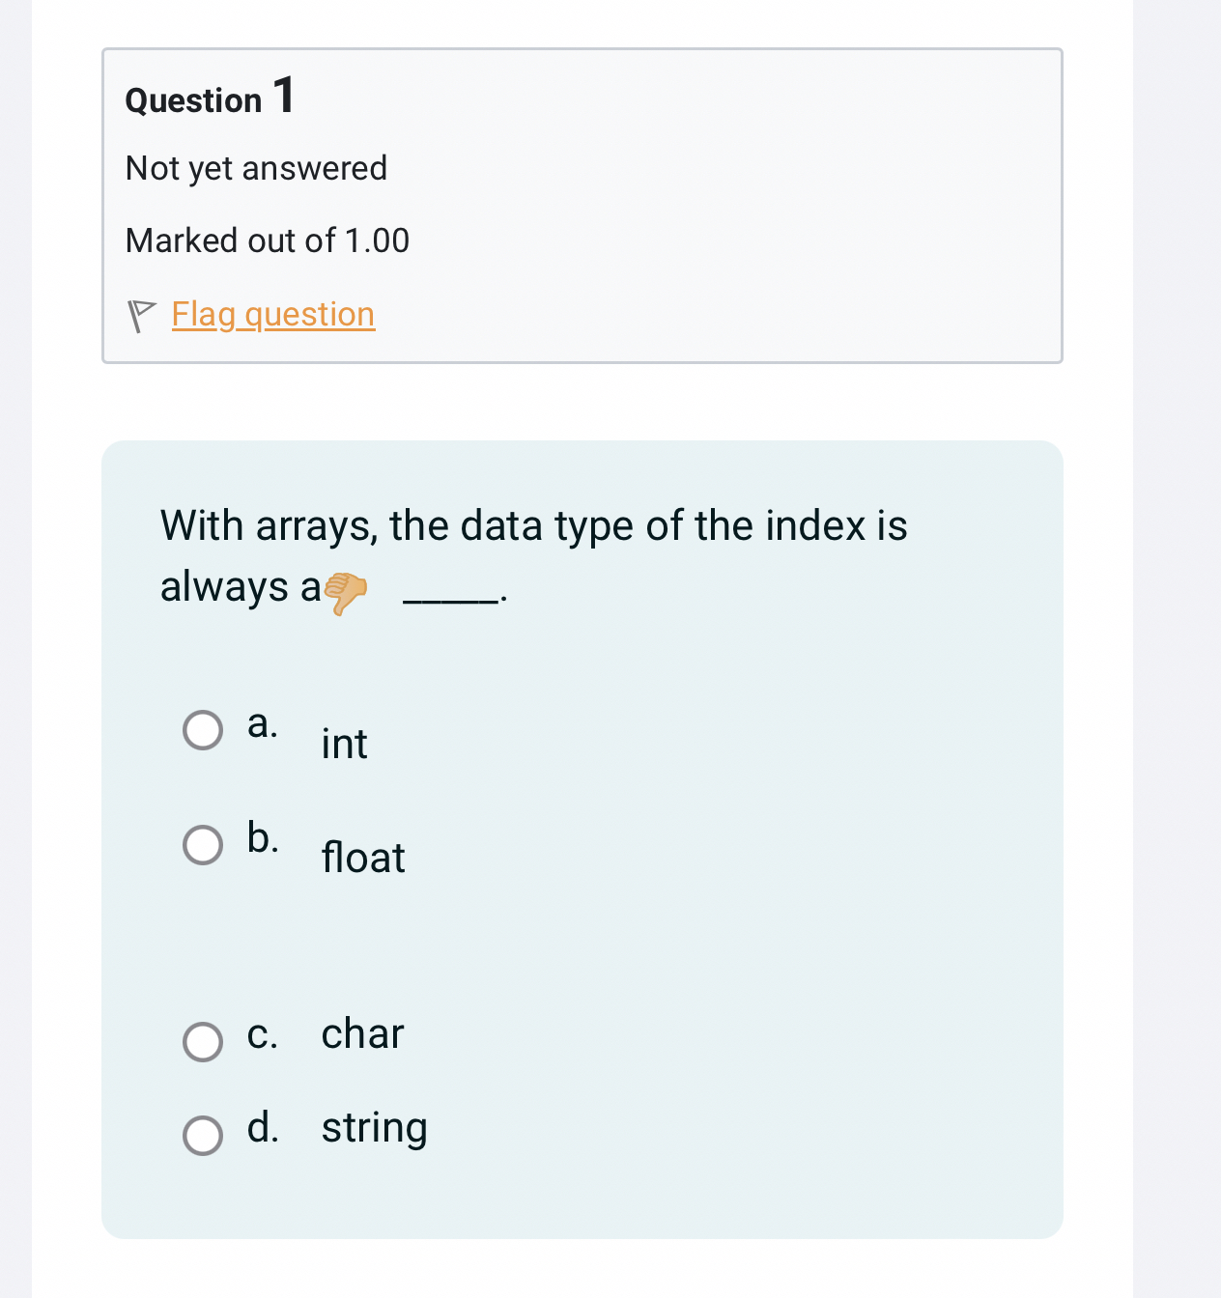Open the Flag question link

tap(271, 313)
